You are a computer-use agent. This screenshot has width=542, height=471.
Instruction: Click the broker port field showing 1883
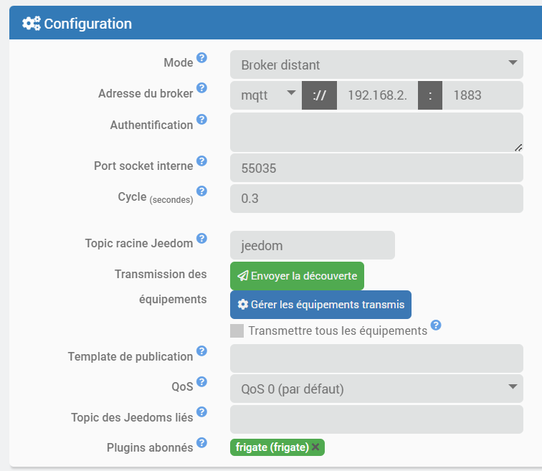(x=482, y=95)
